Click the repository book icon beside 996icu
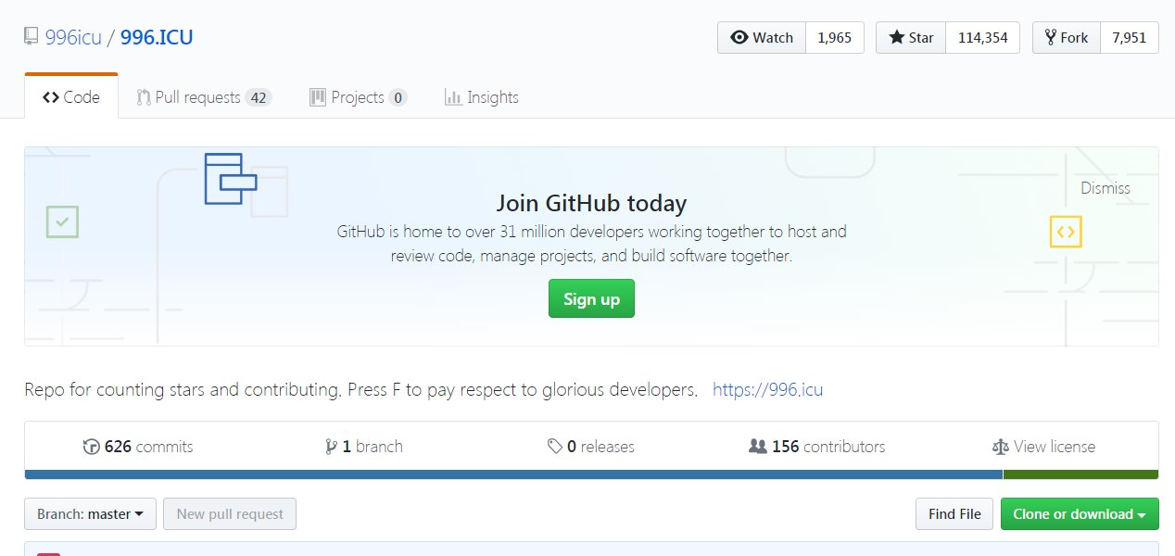 (x=32, y=39)
